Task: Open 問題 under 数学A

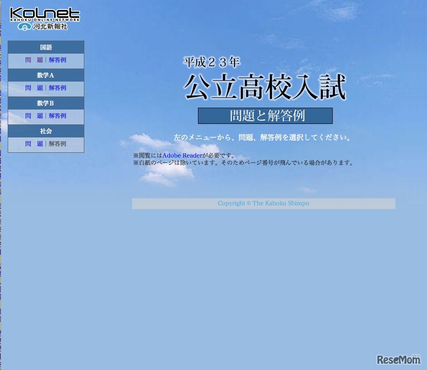Action: click(x=34, y=88)
